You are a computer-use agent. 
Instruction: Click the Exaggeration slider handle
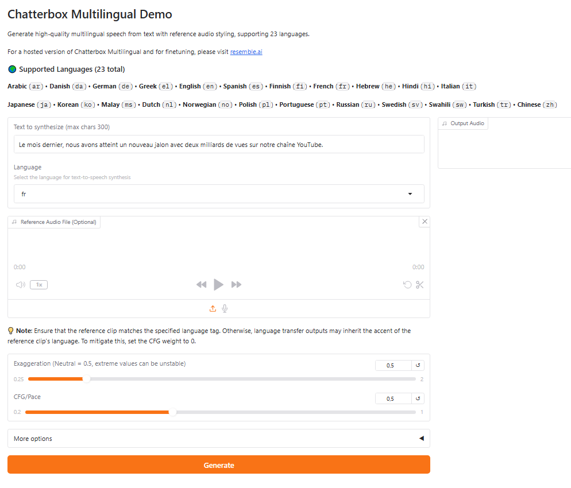(x=86, y=379)
